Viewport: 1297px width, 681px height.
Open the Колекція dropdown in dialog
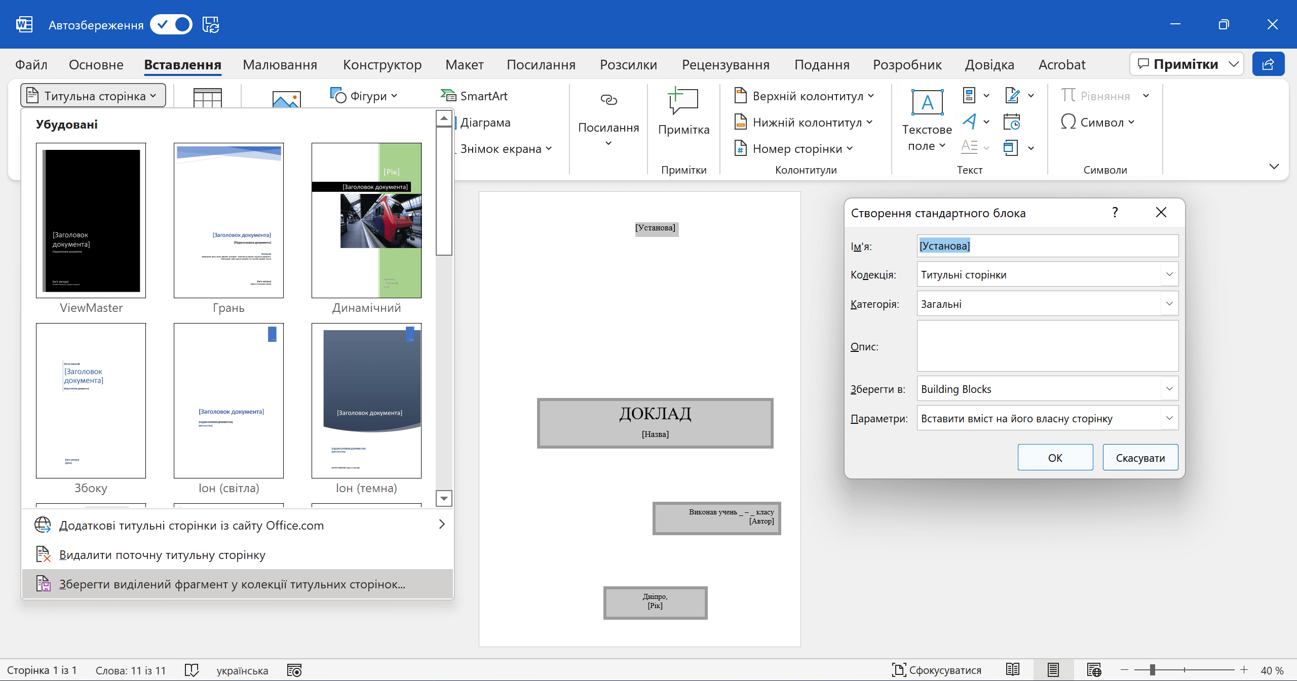tap(1169, 274)
